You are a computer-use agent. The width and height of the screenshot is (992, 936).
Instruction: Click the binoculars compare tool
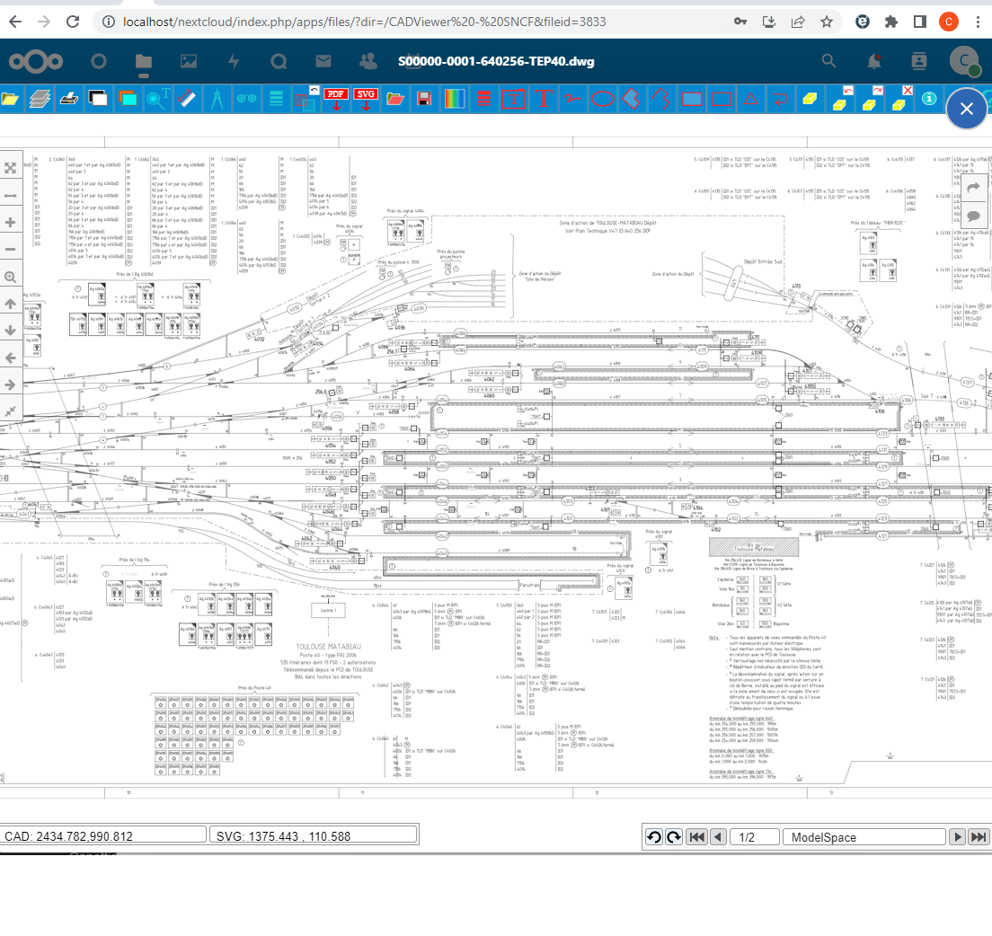coord(247,99)
